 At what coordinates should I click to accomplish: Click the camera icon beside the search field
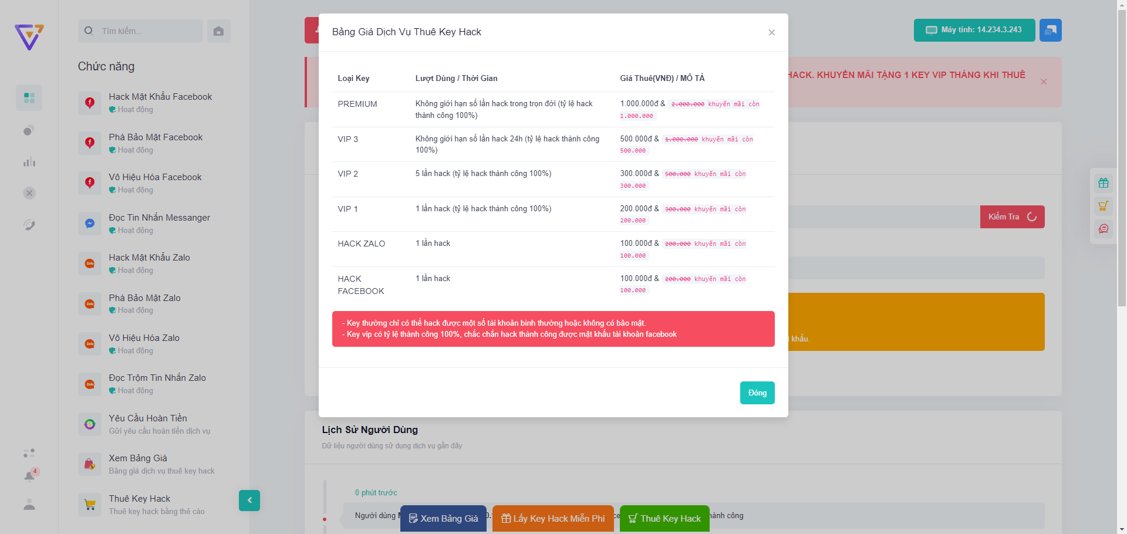(218, 31)
